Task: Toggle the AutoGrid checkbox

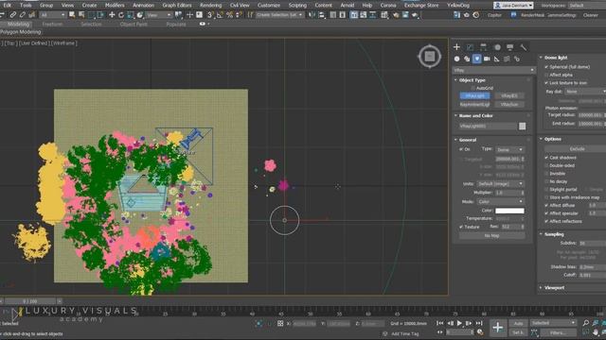Action: coord(473,88)
